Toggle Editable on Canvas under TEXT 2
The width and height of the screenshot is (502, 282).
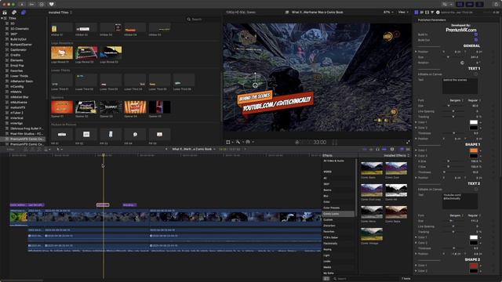click(476, 190)
